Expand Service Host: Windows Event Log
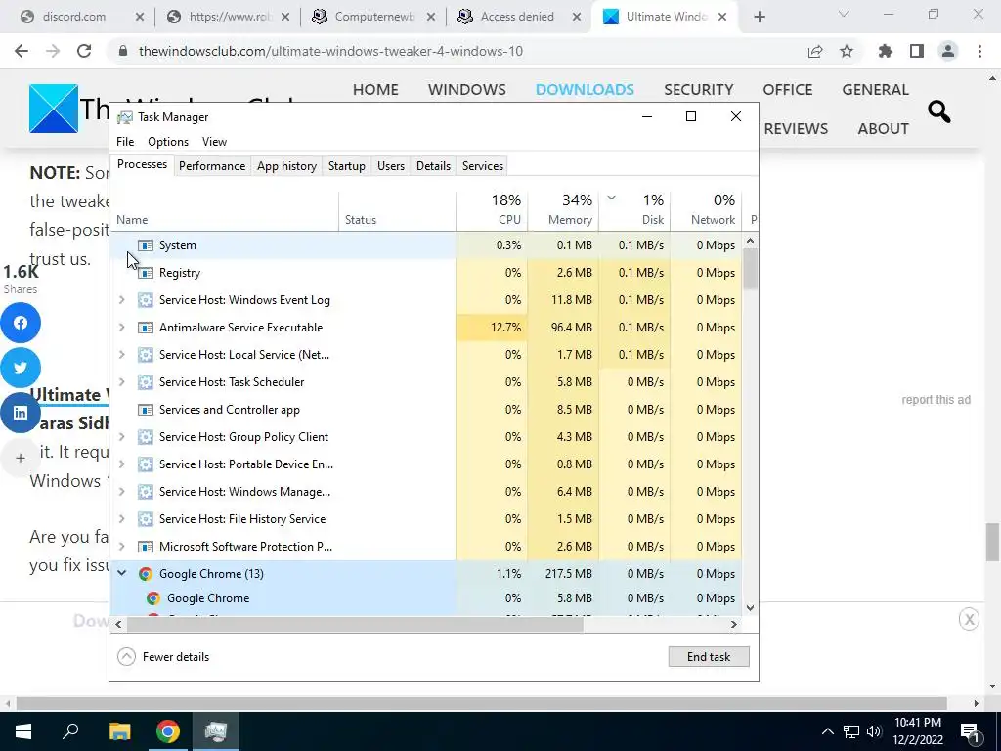The image size is (1001, 751). pos(122,299)
